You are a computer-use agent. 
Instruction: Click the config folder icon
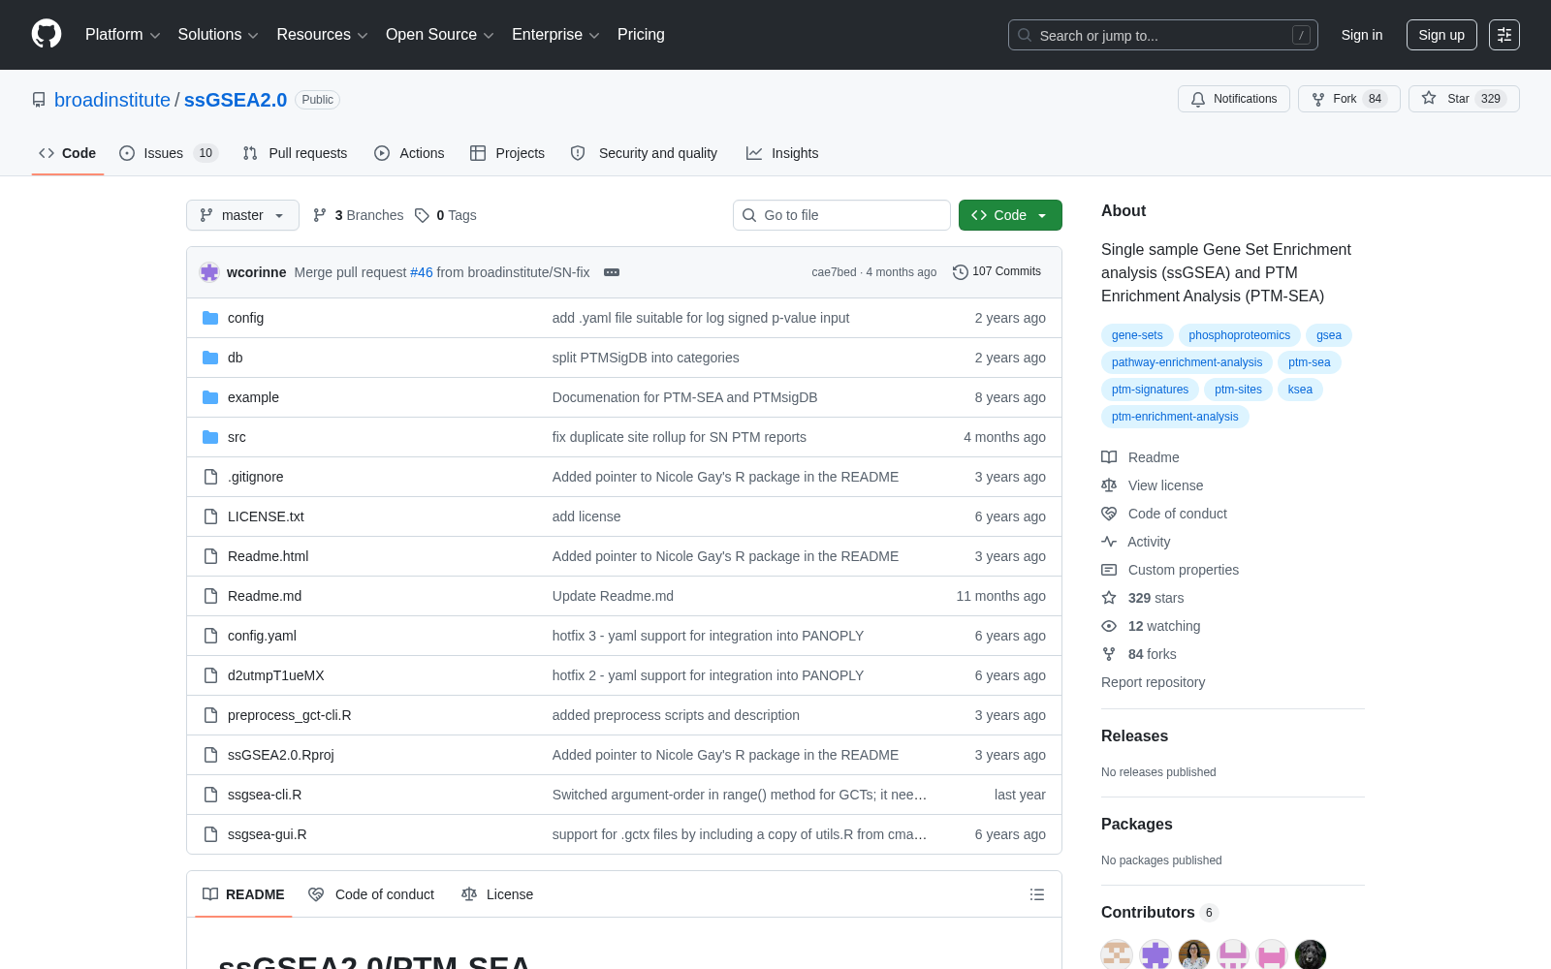click(210, 318)
